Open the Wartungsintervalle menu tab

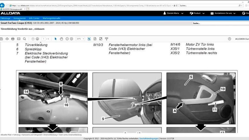click(x=51, y=18)
